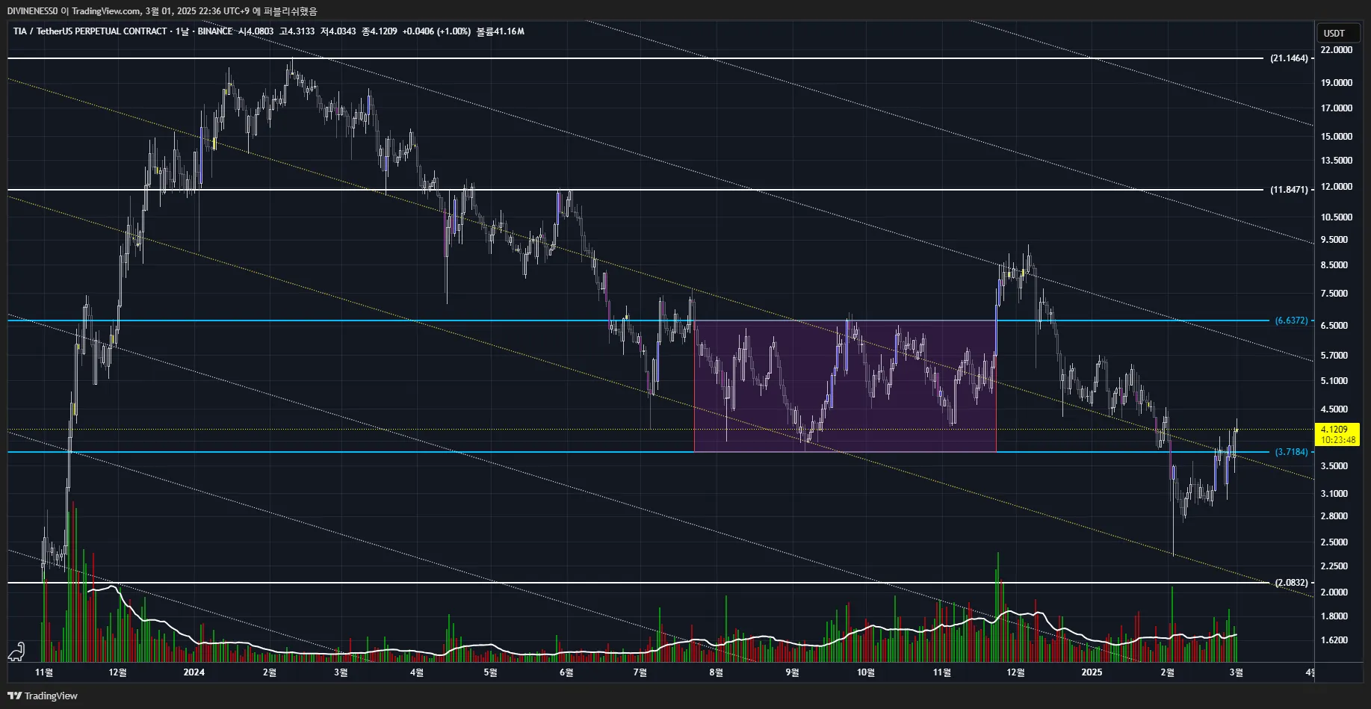Click the 5.1000 price axis label

(1334, 381)
